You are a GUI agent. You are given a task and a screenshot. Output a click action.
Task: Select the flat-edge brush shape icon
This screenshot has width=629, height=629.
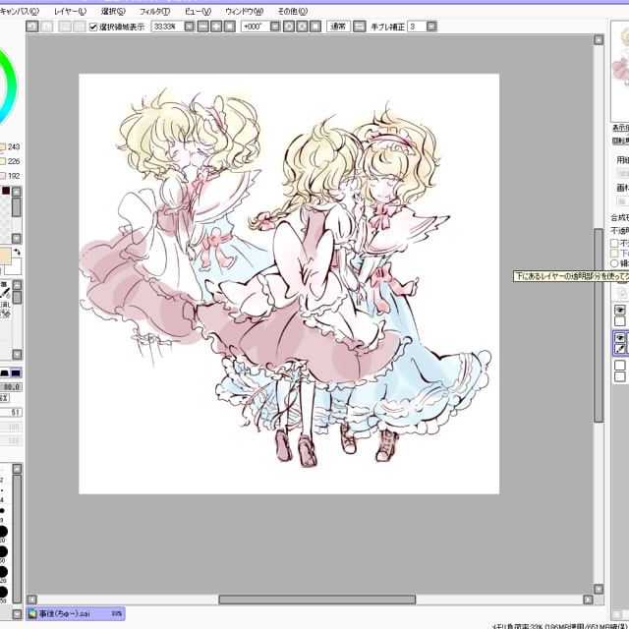coord(16,373)
